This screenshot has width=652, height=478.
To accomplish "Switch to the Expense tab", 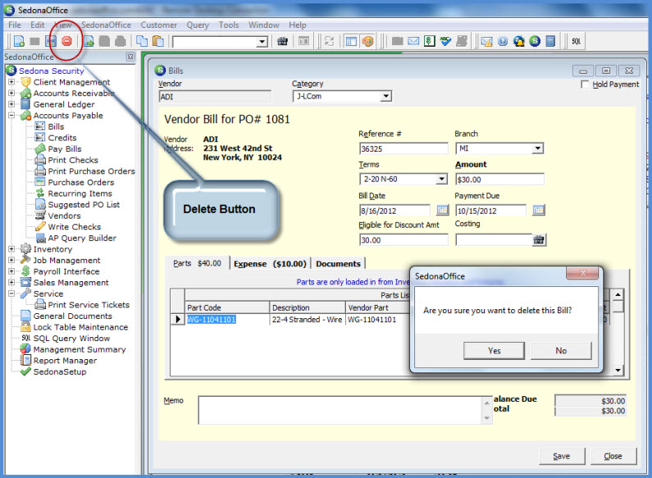I will point(269,264).
